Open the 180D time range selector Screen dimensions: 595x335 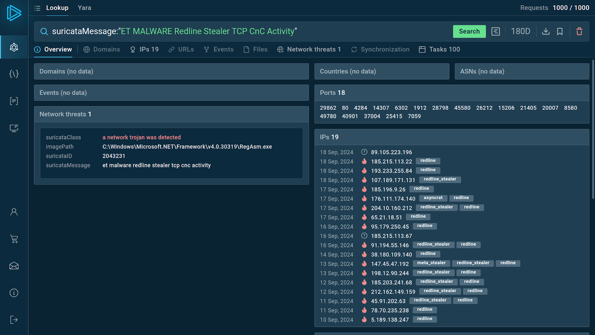coord(520,32)
